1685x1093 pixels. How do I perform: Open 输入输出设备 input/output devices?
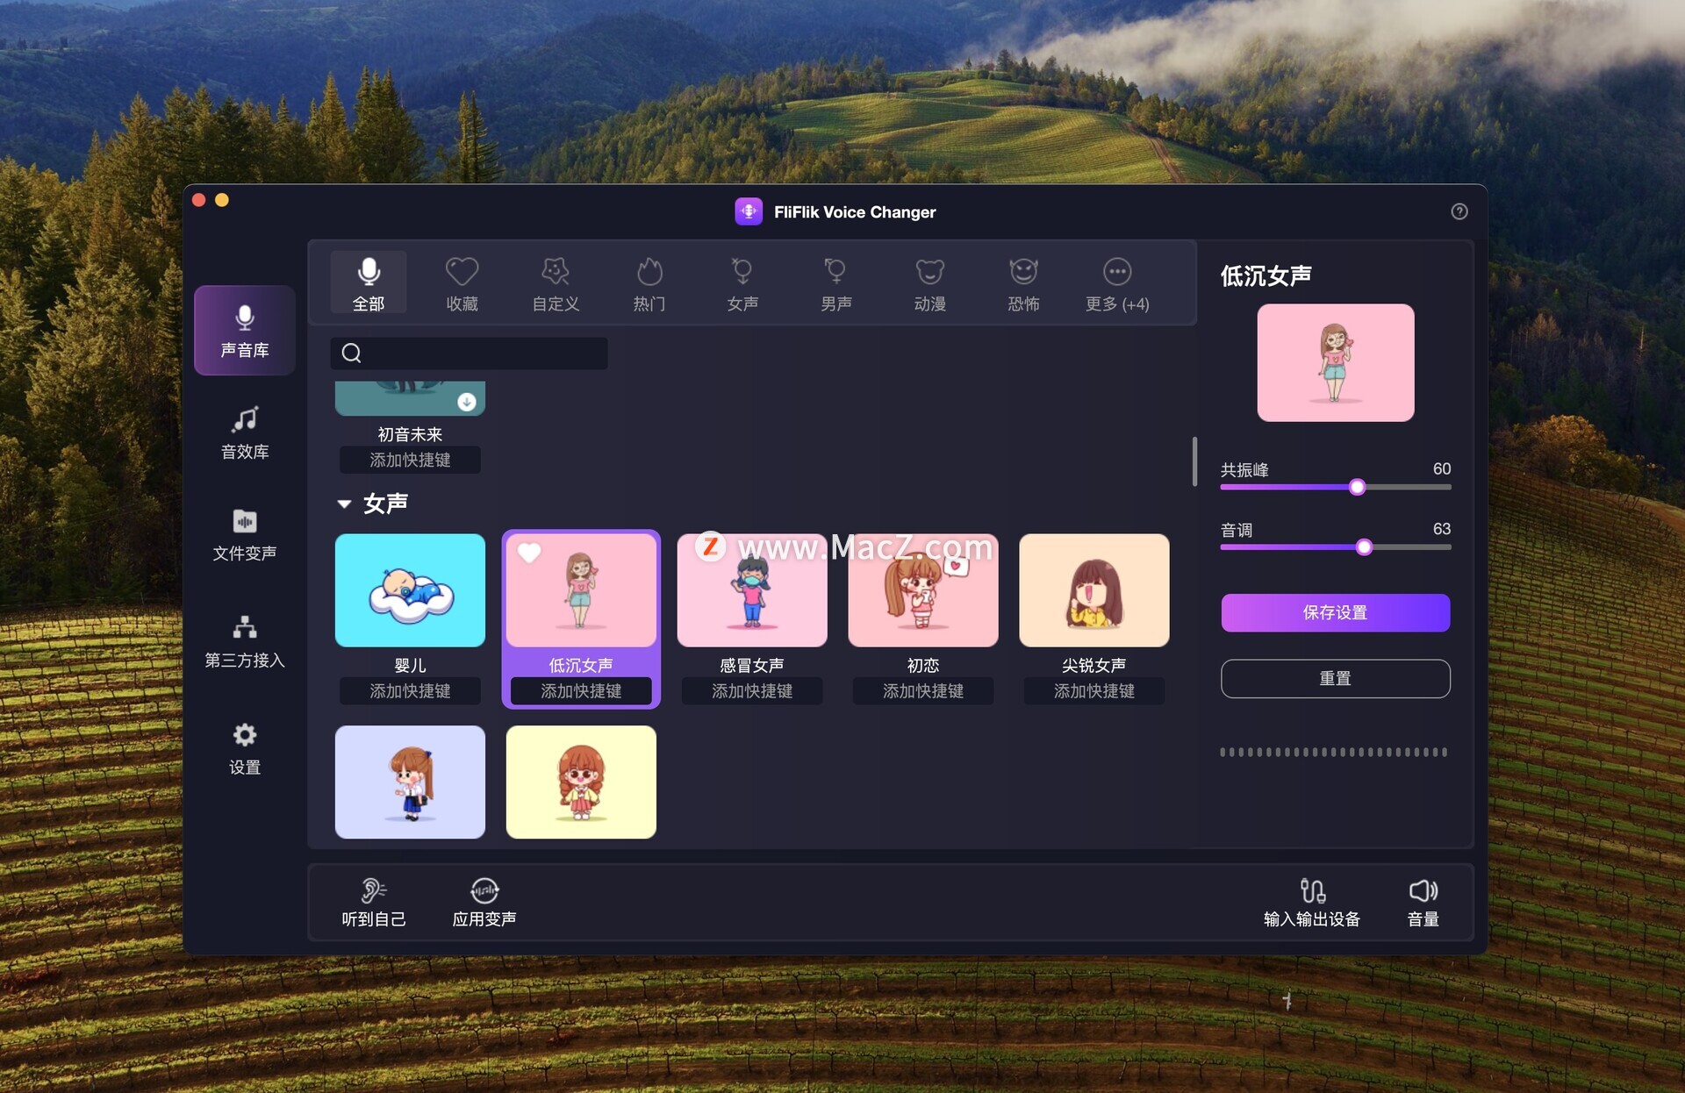click(x=1312, y=902)
